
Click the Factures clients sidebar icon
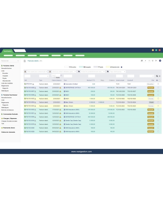tap(2, 66)
